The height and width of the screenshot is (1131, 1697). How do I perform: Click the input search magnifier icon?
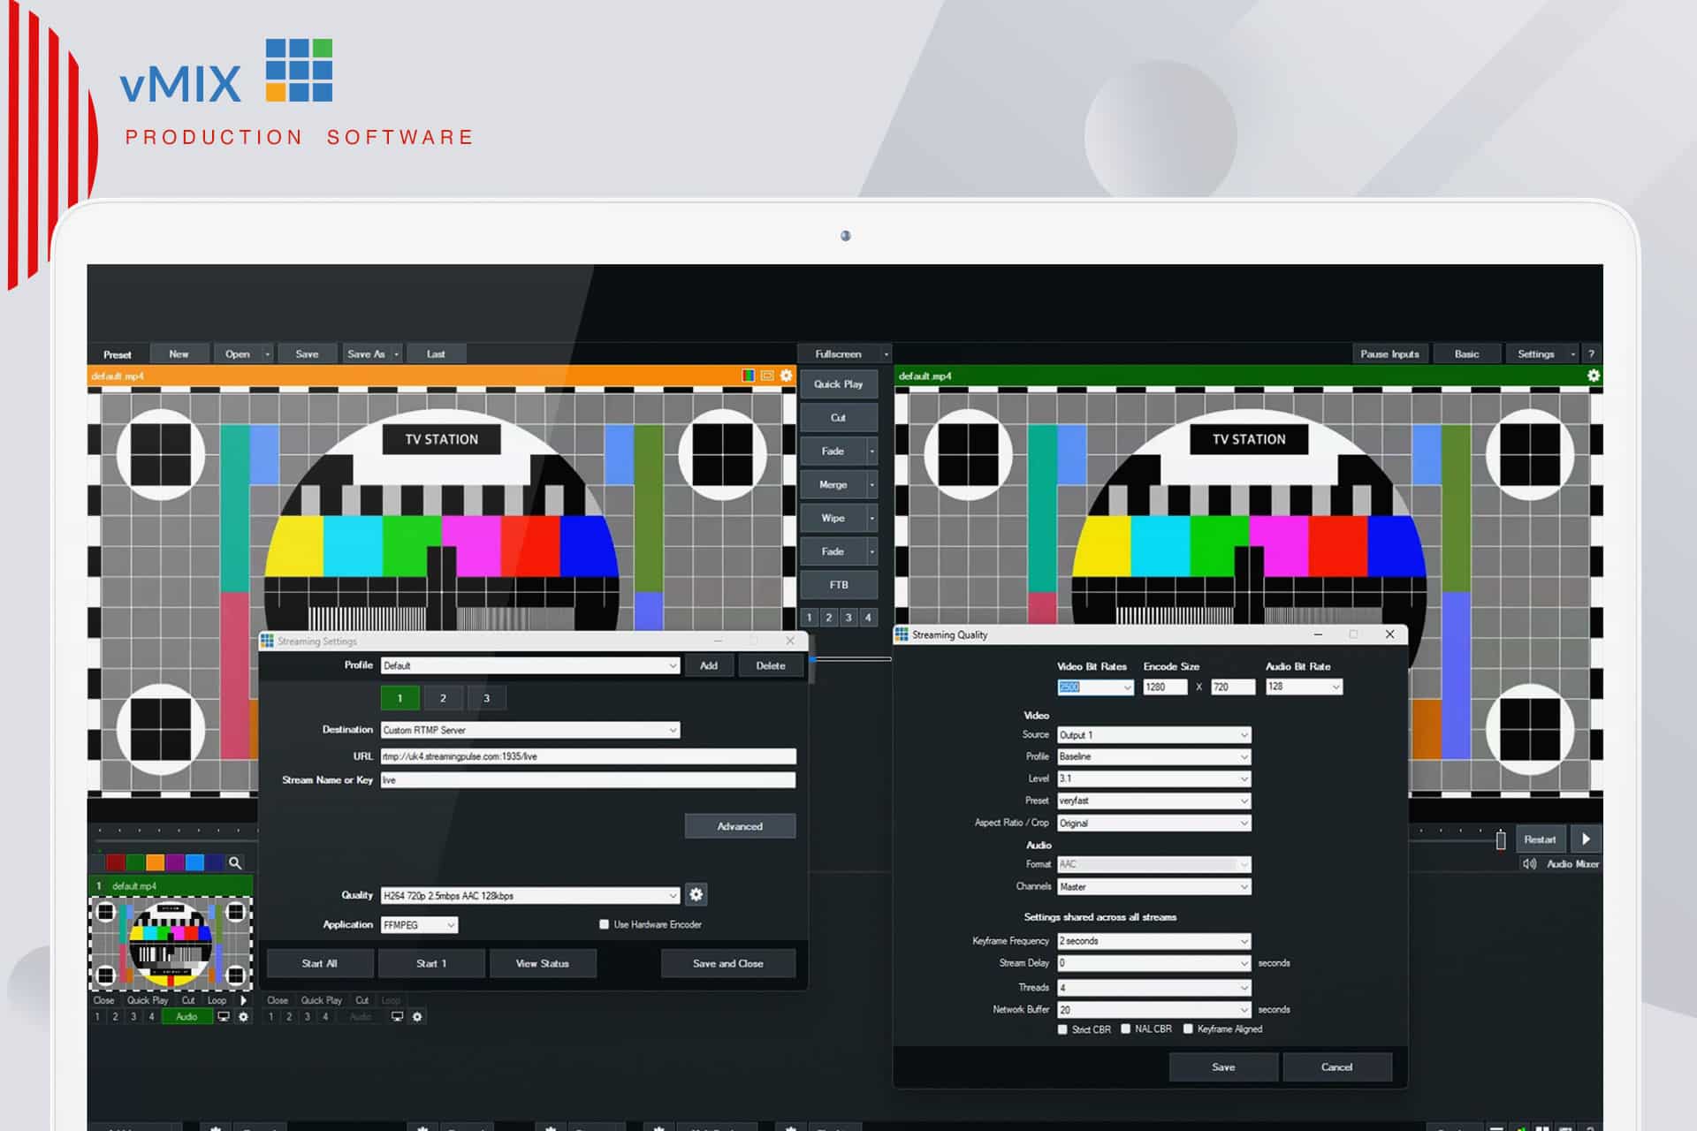[235, 862]
